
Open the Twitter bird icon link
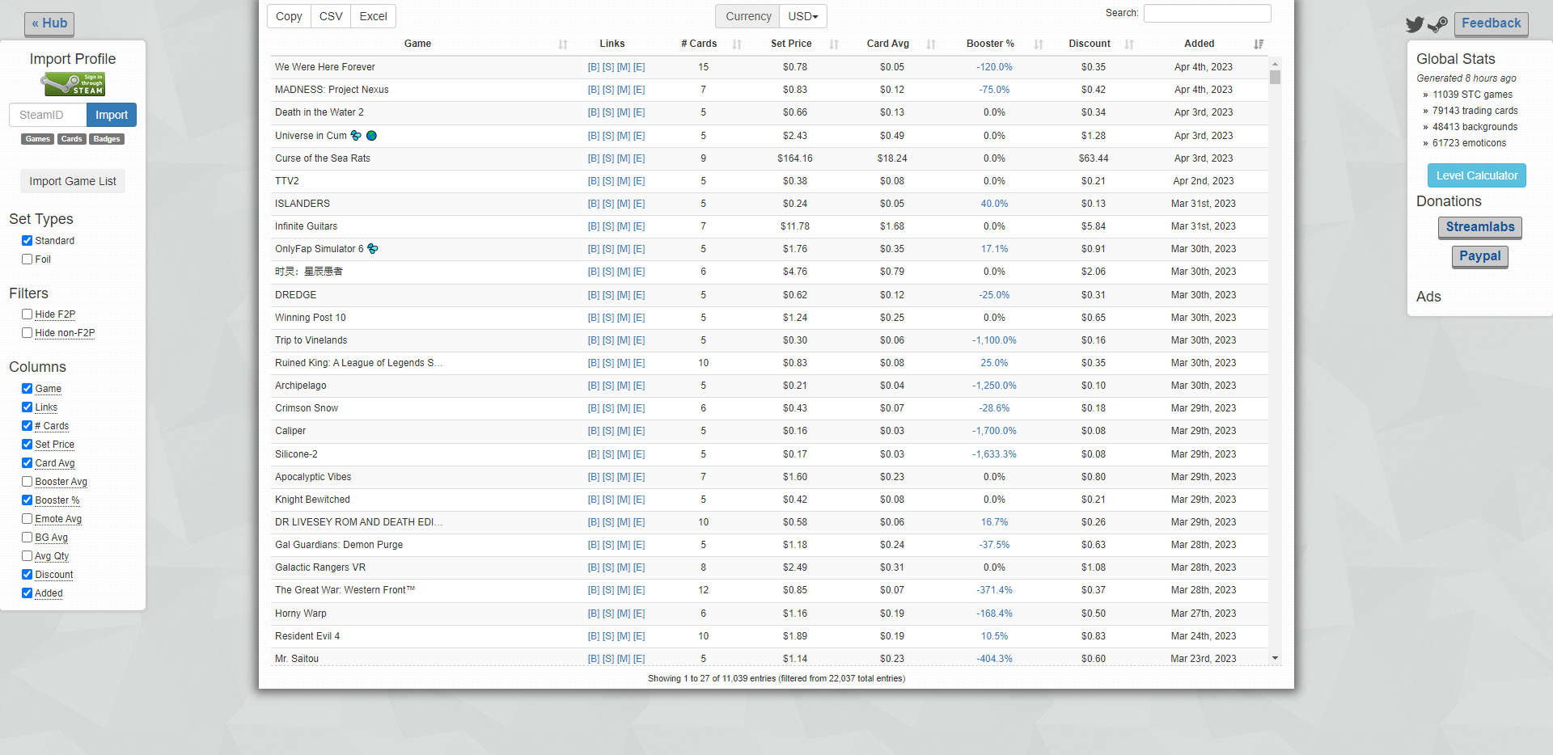[1415, 24]
